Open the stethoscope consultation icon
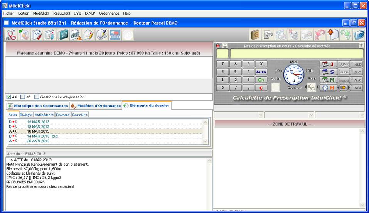The image size is (369, 213). [x=11, y=35]
